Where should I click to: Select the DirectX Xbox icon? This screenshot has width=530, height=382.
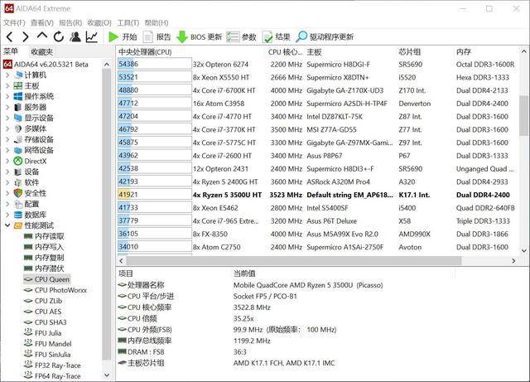[18, 161]
